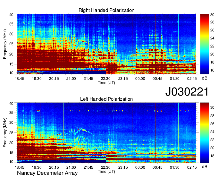Click the 22:30 time tick on the Left Handed plot
This screenshot has width=218, height=177.
[x=106, y=167]
